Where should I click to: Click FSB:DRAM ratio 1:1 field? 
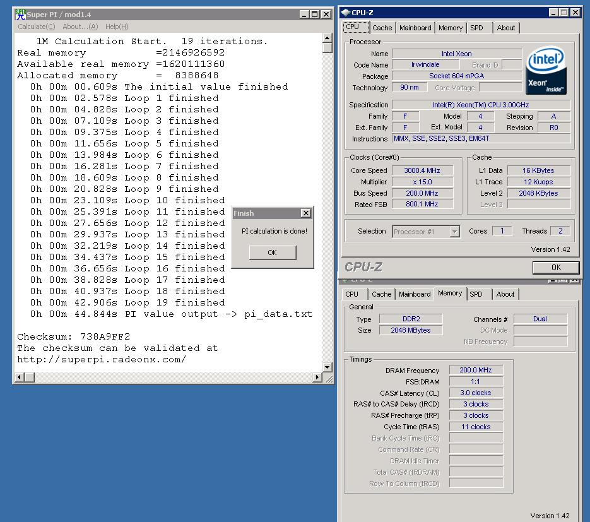[476, 382]
